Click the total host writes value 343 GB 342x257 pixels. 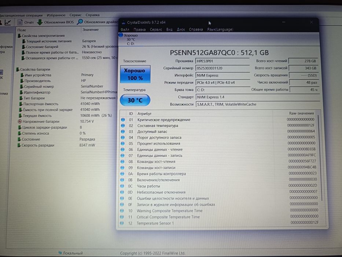coord(304,68)
